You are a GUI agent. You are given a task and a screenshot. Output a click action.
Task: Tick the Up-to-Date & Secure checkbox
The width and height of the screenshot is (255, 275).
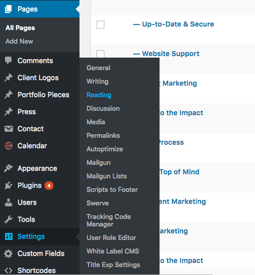coord(100,25)
